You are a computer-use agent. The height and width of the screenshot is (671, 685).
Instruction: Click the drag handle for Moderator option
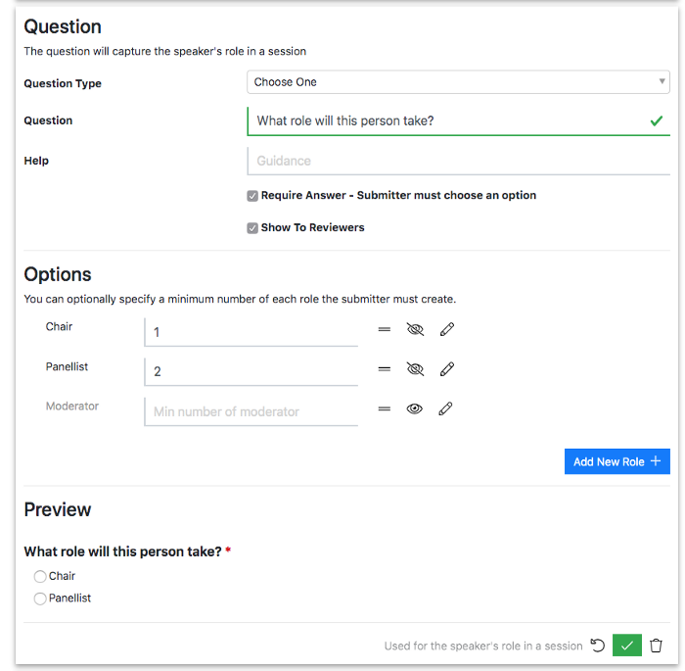tap(384, 409)
